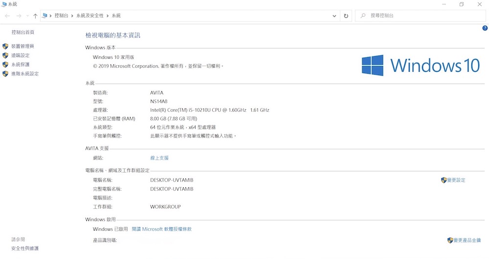This screenshot has height=259, width=489.
Task: Click the 搜尋控制台 search field
Action: coord(421,16)
